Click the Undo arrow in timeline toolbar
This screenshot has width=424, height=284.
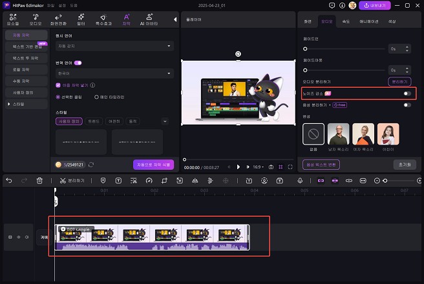9,180
